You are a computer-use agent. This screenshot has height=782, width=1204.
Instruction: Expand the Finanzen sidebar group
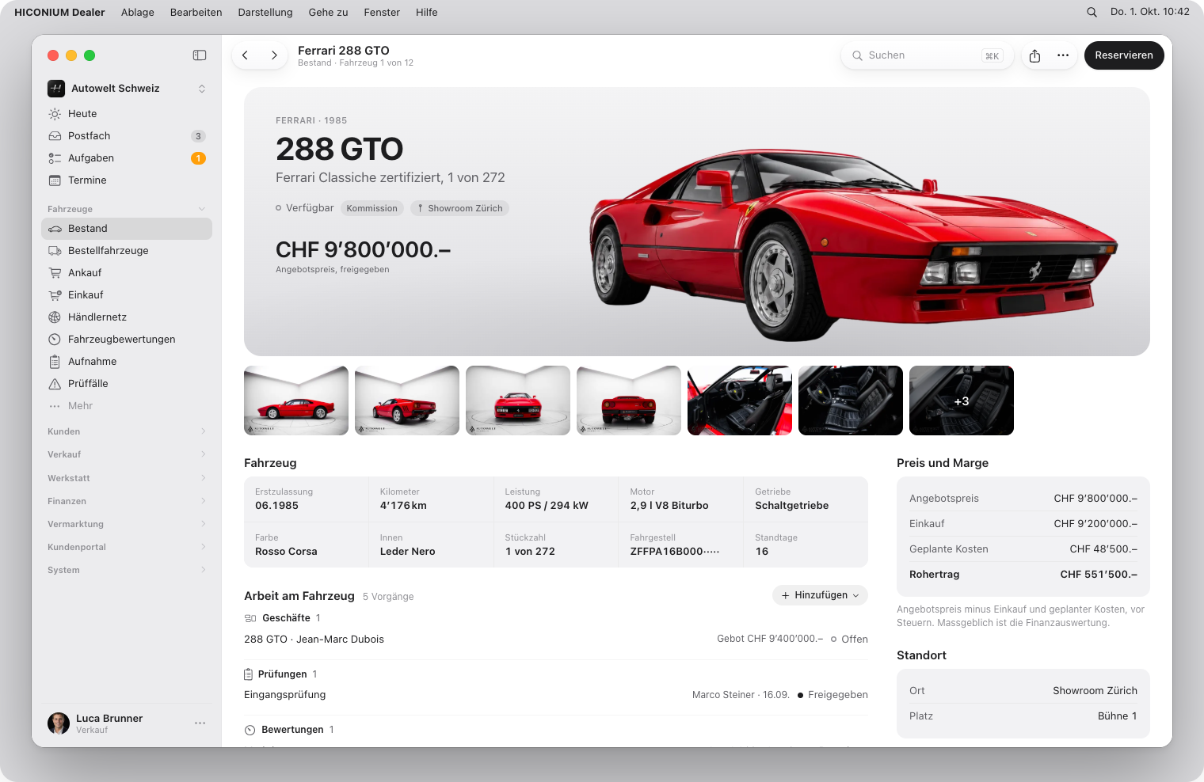pos(127,501)
